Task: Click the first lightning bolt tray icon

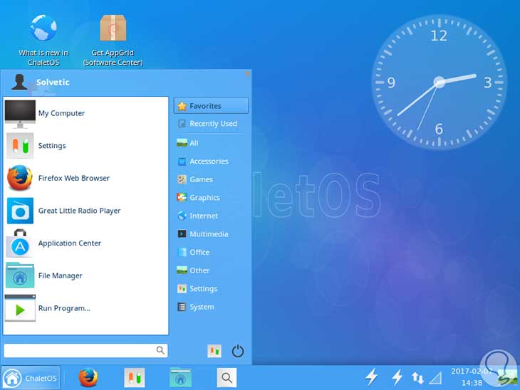Action: (371, 377)
